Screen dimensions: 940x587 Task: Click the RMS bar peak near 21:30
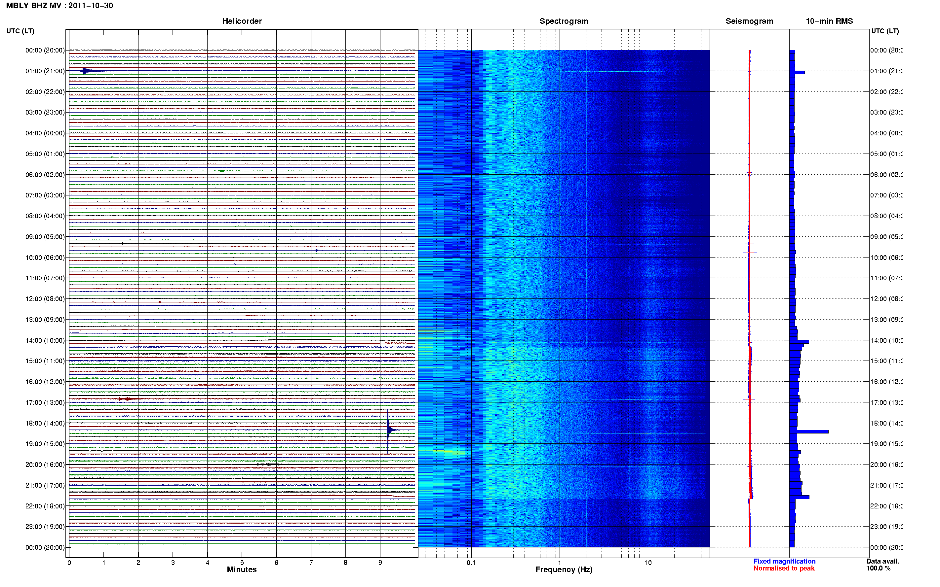tap(799, 497)
